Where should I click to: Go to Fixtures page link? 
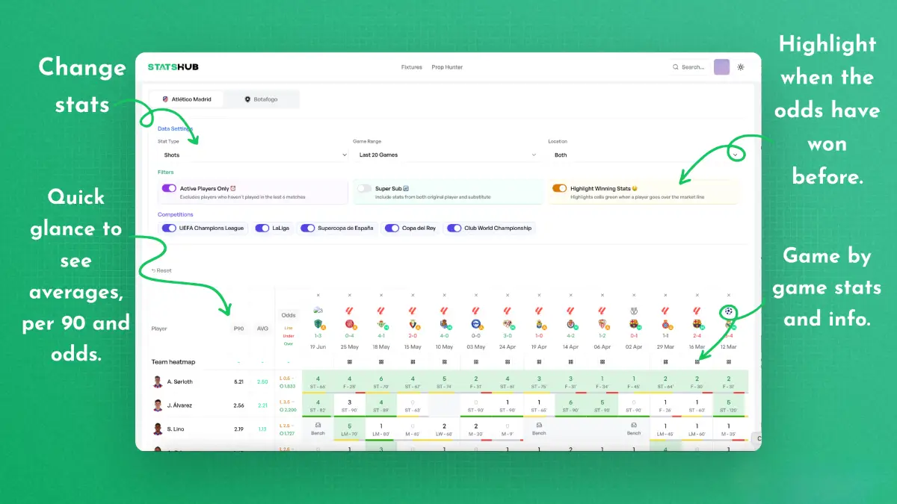click(x=412, y=67)
